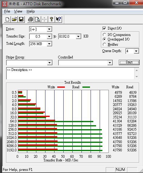Viewport: 143px width, 173px height.
Task: Expand the Stripe Group dropdown
Action: click(49, 63)
